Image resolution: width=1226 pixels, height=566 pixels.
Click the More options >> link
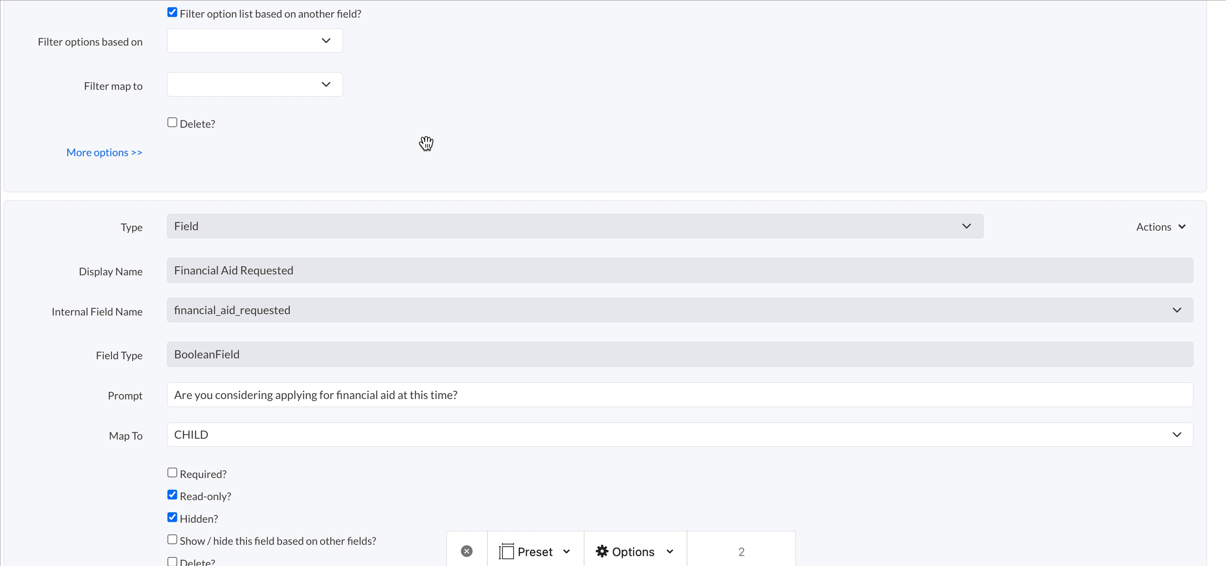(x=104, y=152)
